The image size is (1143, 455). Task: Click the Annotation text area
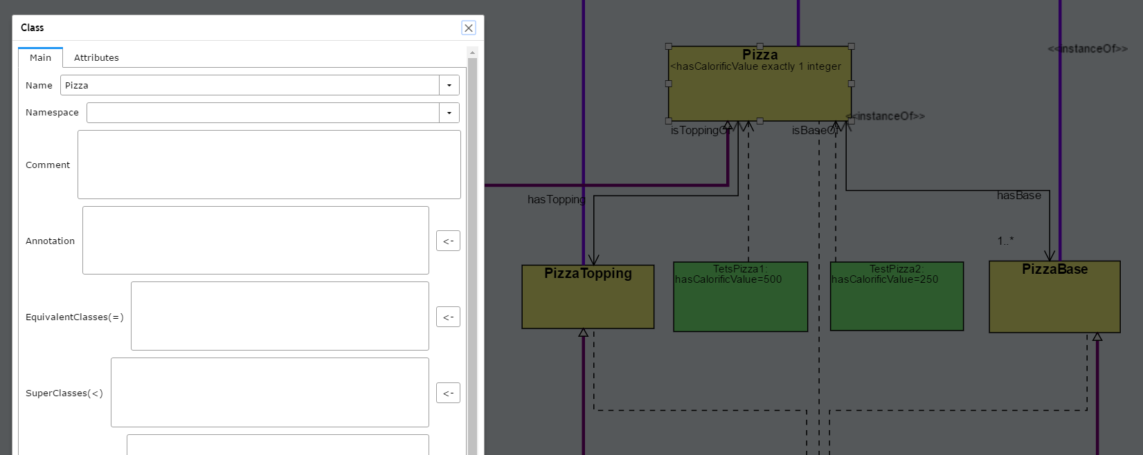point(255,241)
